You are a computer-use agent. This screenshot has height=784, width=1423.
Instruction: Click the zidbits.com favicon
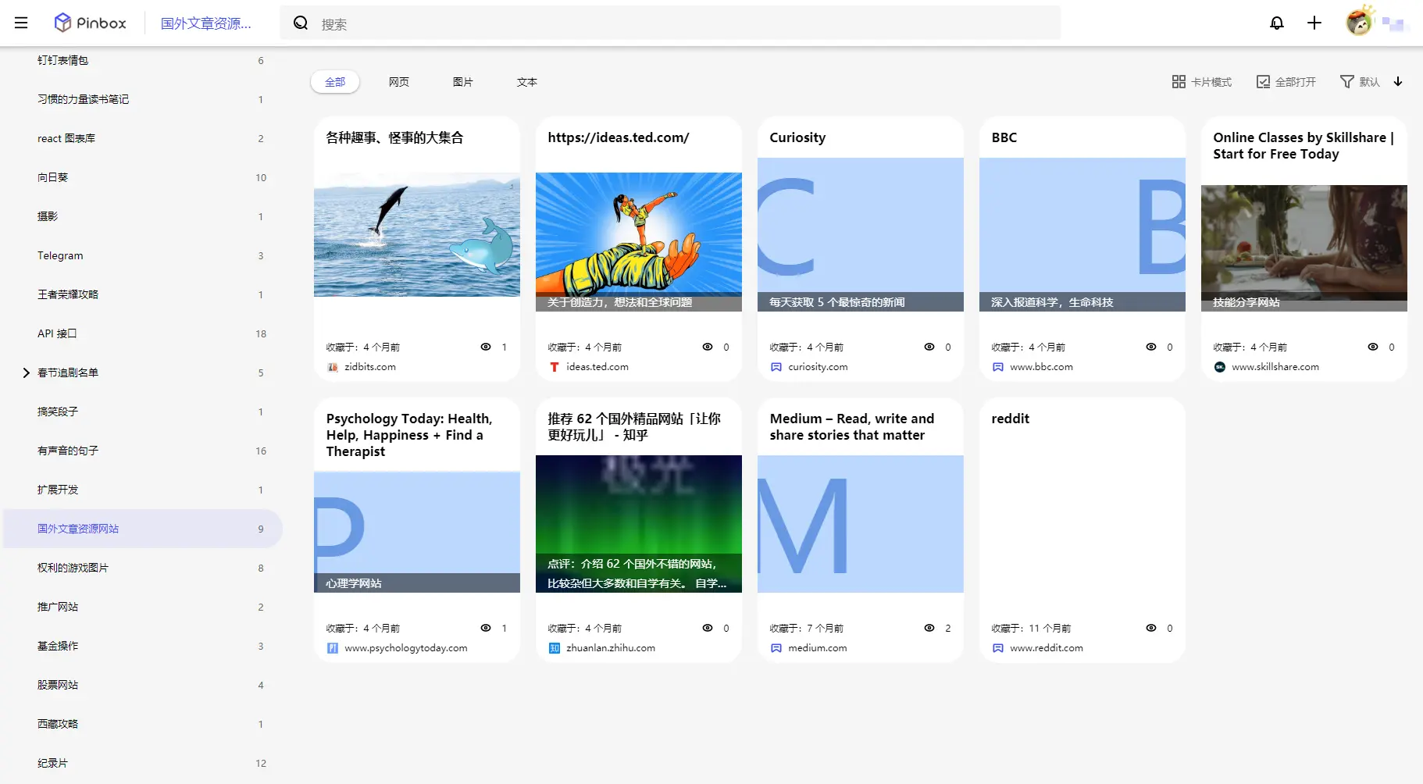pyautogui.click(x=333, y=367)
